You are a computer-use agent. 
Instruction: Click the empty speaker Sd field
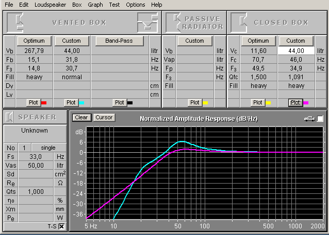pyautogui.click(x=36, y=174)
